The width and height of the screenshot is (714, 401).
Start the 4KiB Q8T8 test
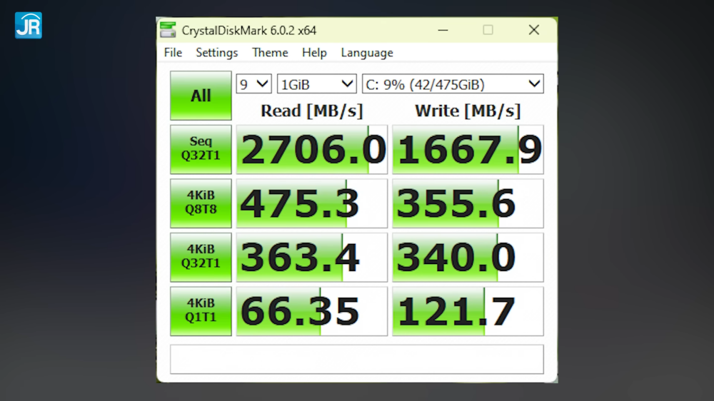[x=201, y=203]
